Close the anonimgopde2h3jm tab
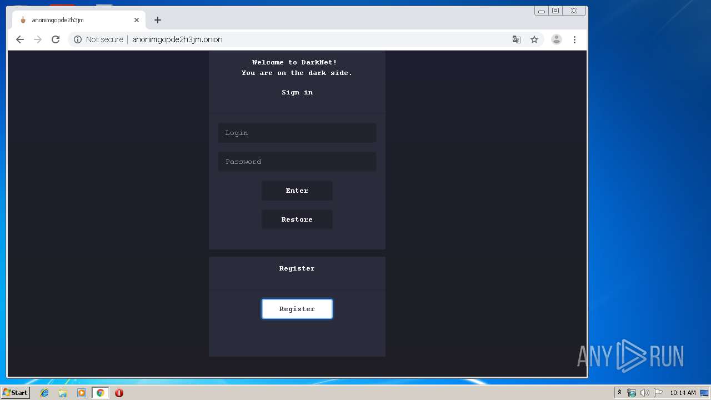Screen dimensions: 711x400 [x=137, y=20]
